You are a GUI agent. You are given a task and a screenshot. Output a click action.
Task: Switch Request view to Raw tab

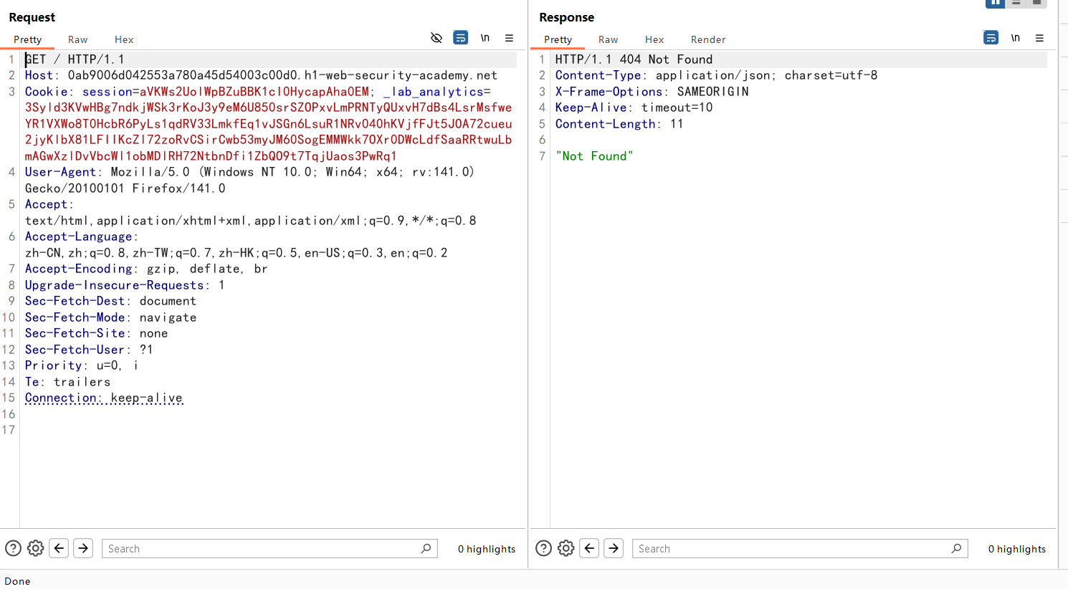[x=77, y=39]
